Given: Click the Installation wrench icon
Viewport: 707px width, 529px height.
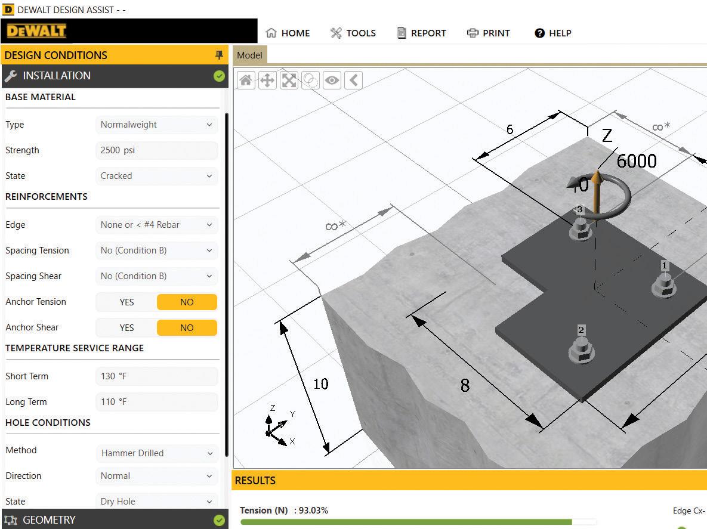Looking at the screenshot, I should pos(11,76).
